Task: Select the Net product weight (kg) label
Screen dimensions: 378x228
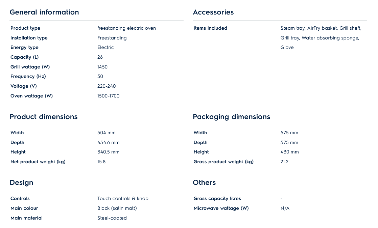Action: point(38,162)
